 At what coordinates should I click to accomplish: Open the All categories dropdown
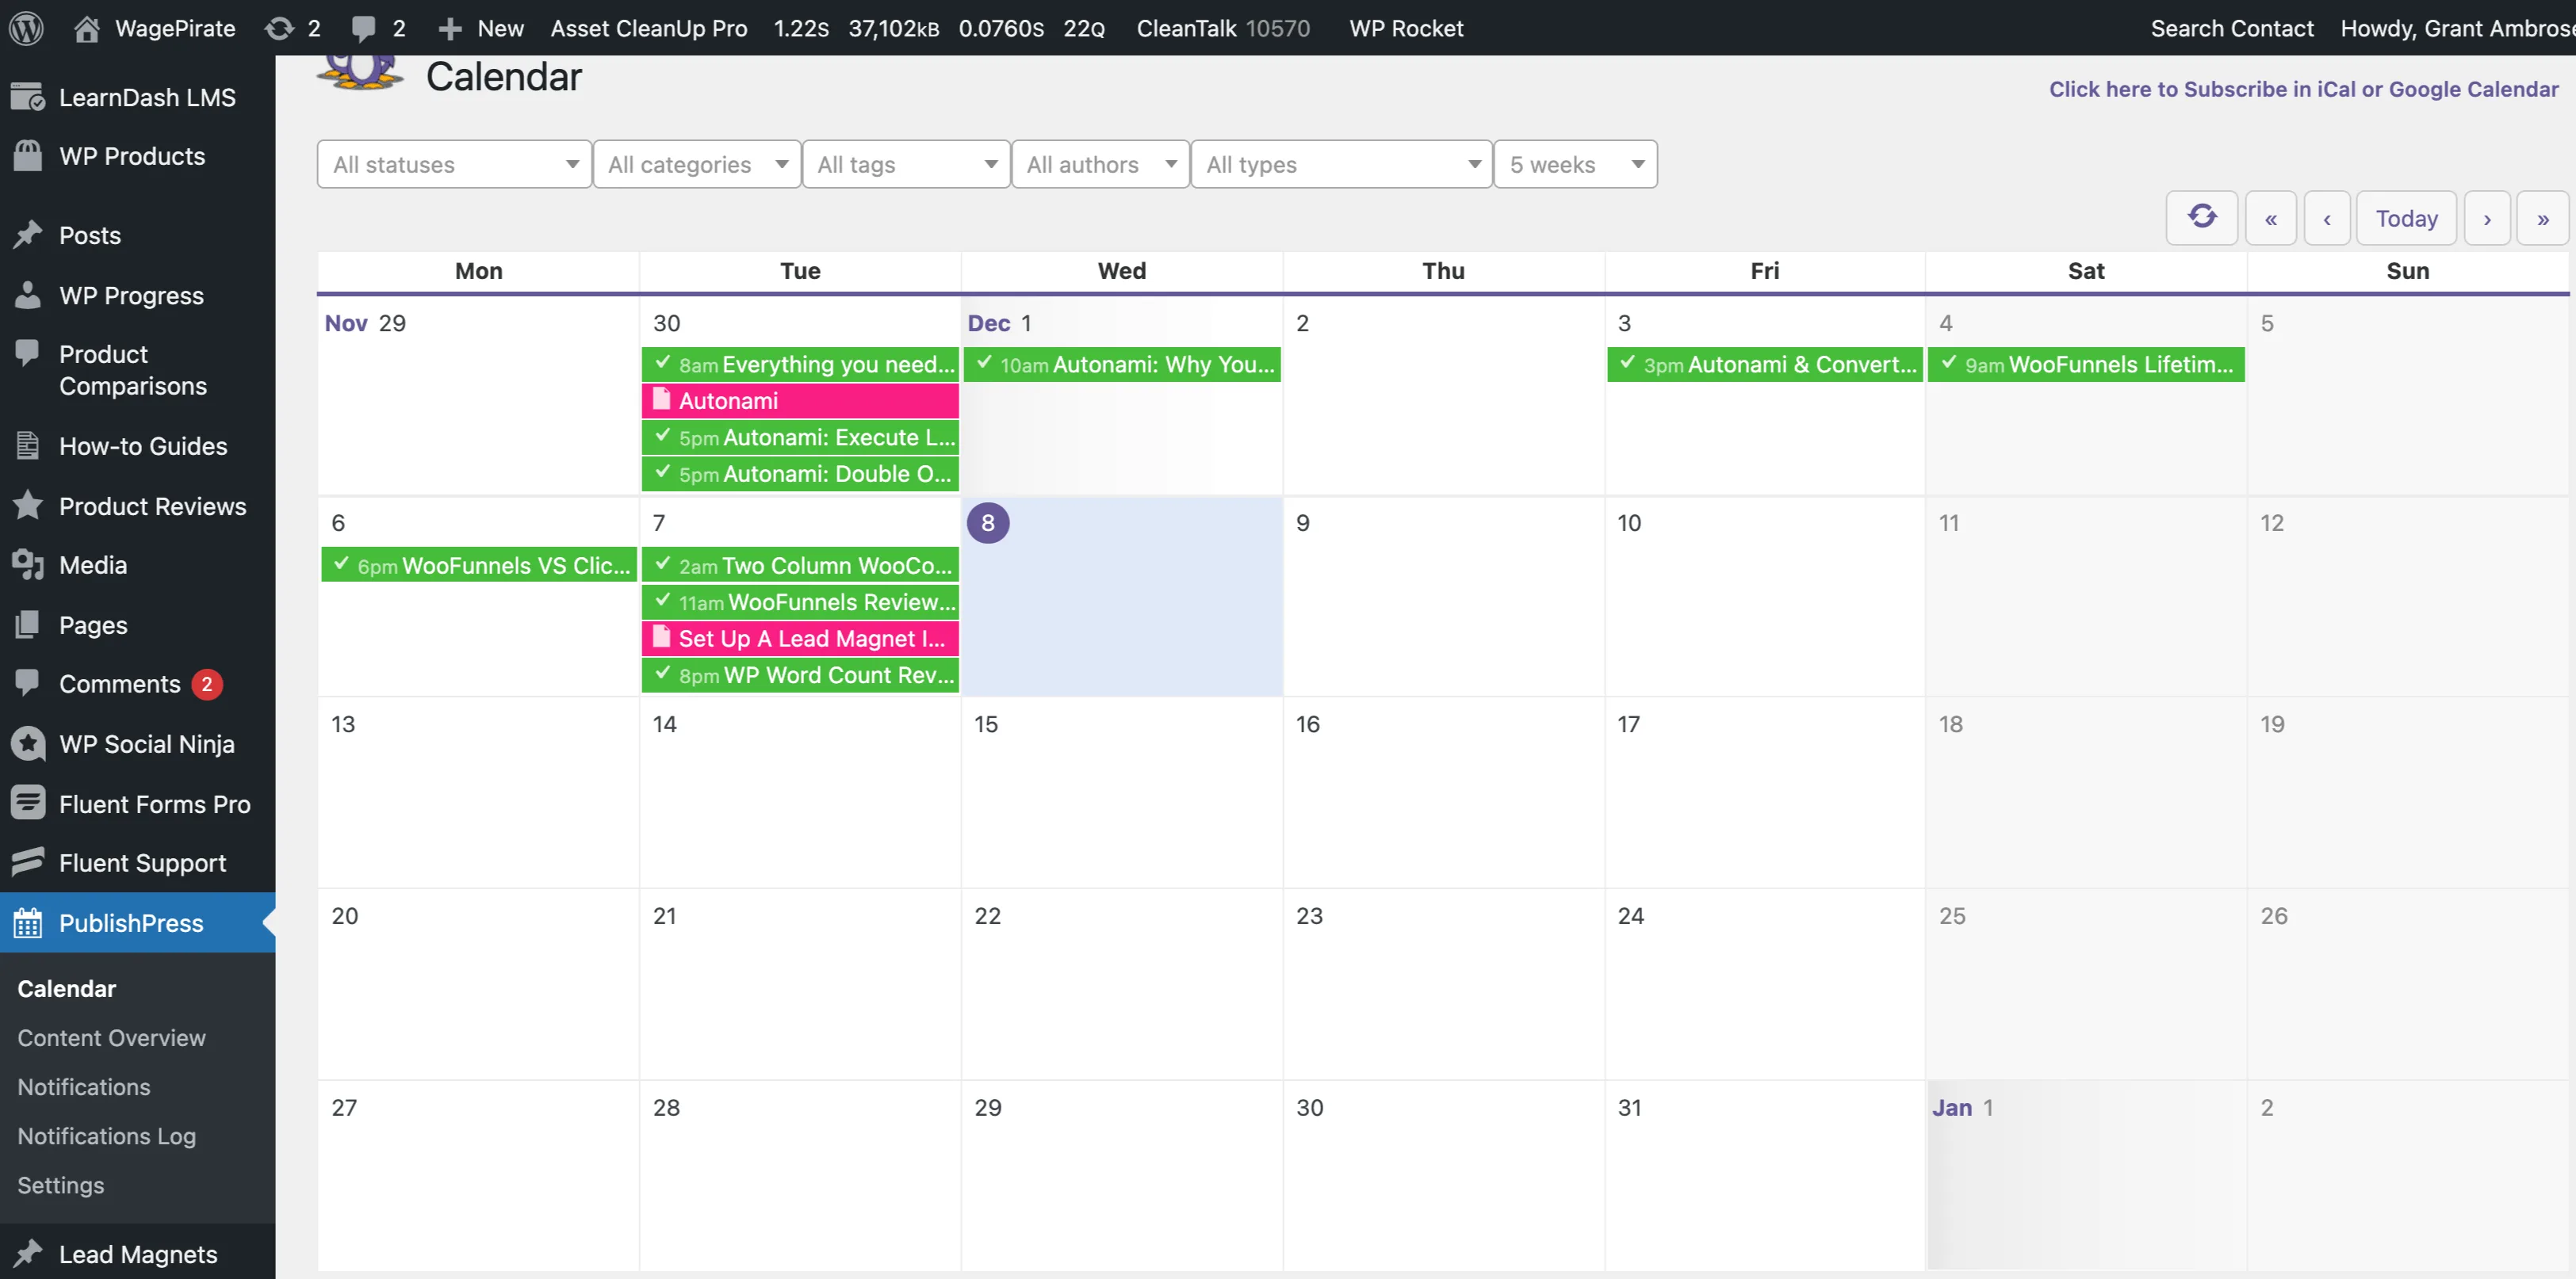[x=697, y=164]
